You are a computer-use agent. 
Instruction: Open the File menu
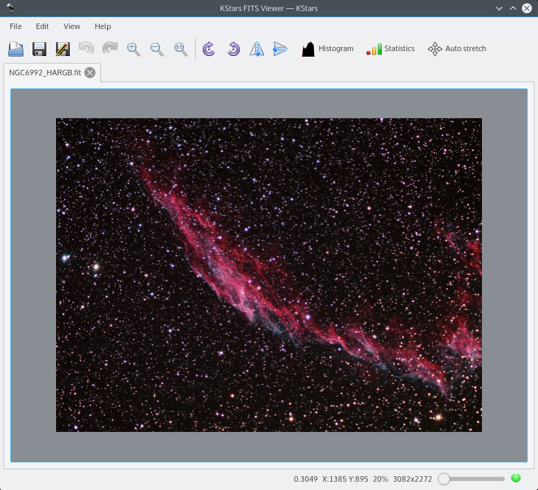coord(16,26)
